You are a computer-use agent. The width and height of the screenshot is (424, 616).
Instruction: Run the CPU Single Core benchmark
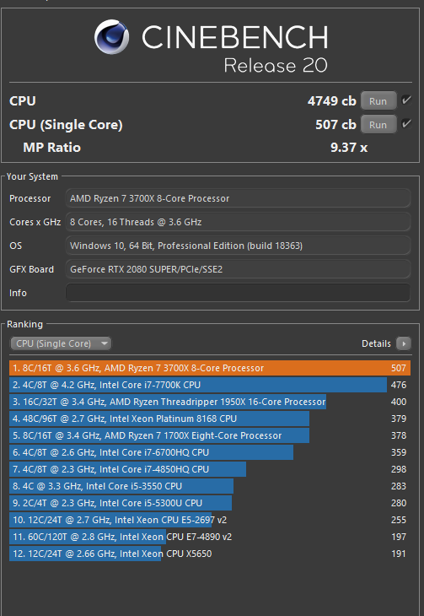click(378, 125)
